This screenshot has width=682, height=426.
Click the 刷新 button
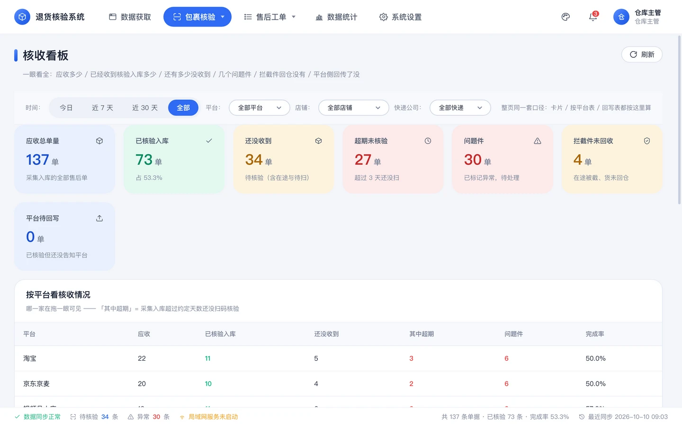click(x=642, y=54)
